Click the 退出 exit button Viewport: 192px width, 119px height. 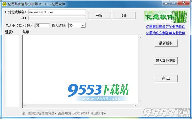coord(166,78)
